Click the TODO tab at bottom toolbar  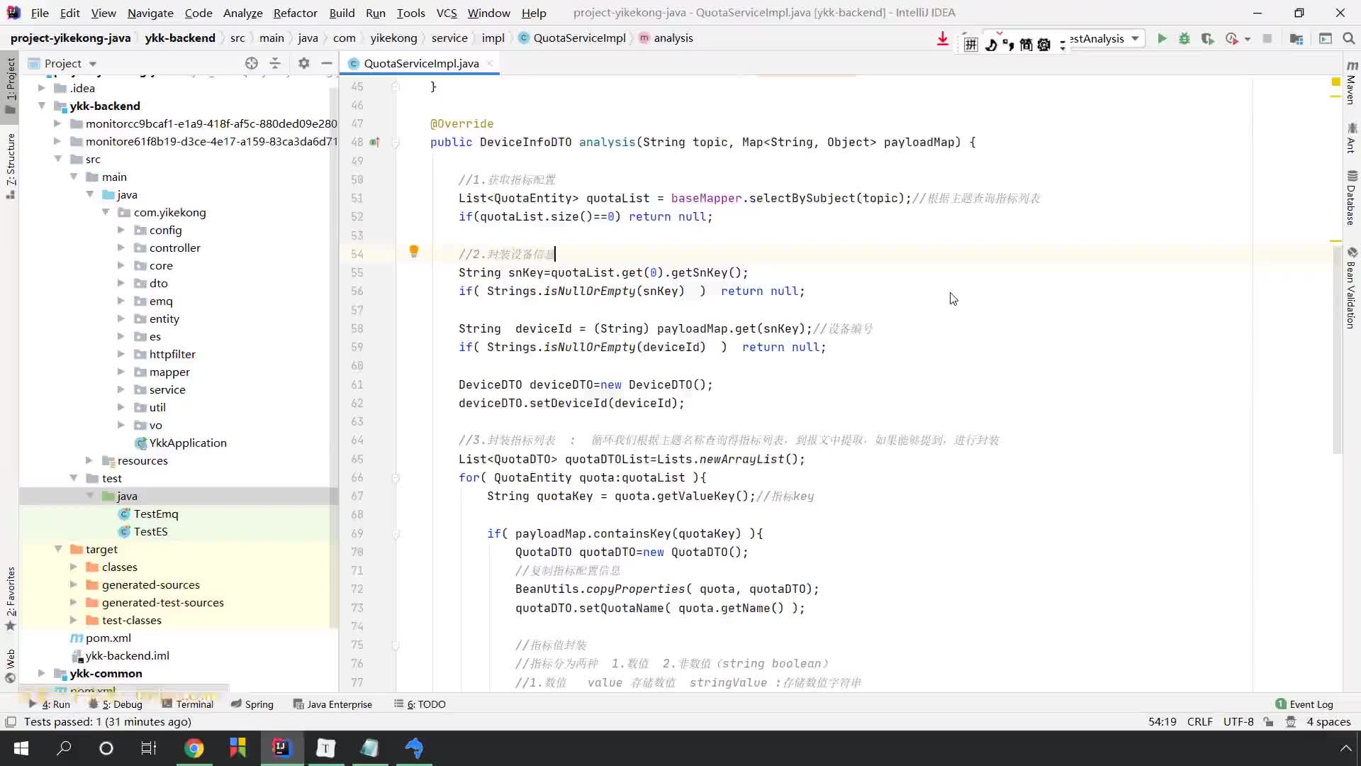coord(425,704)
